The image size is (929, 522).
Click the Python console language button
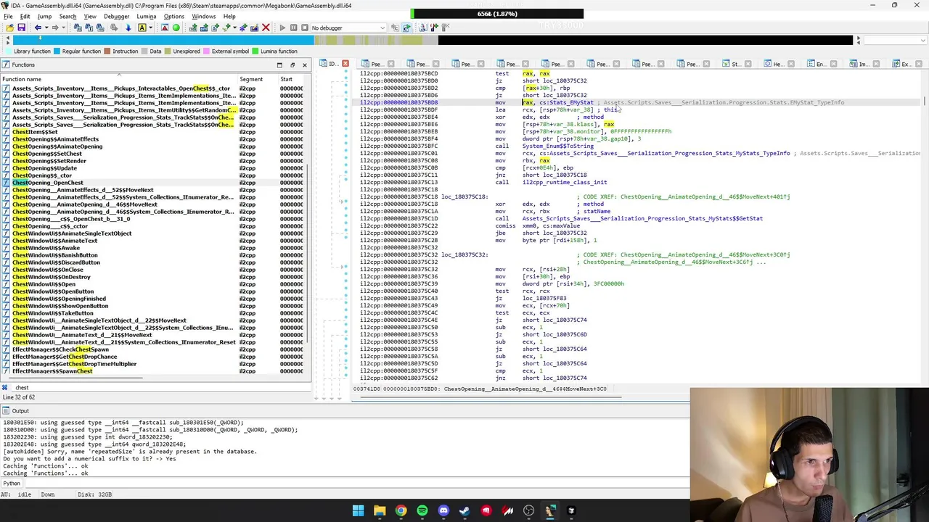12,484
